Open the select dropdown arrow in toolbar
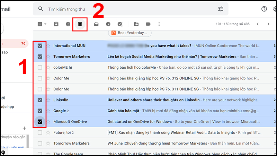Image resolution: width=277 pixels, height=156 pixels. click(x=45, y=24)
